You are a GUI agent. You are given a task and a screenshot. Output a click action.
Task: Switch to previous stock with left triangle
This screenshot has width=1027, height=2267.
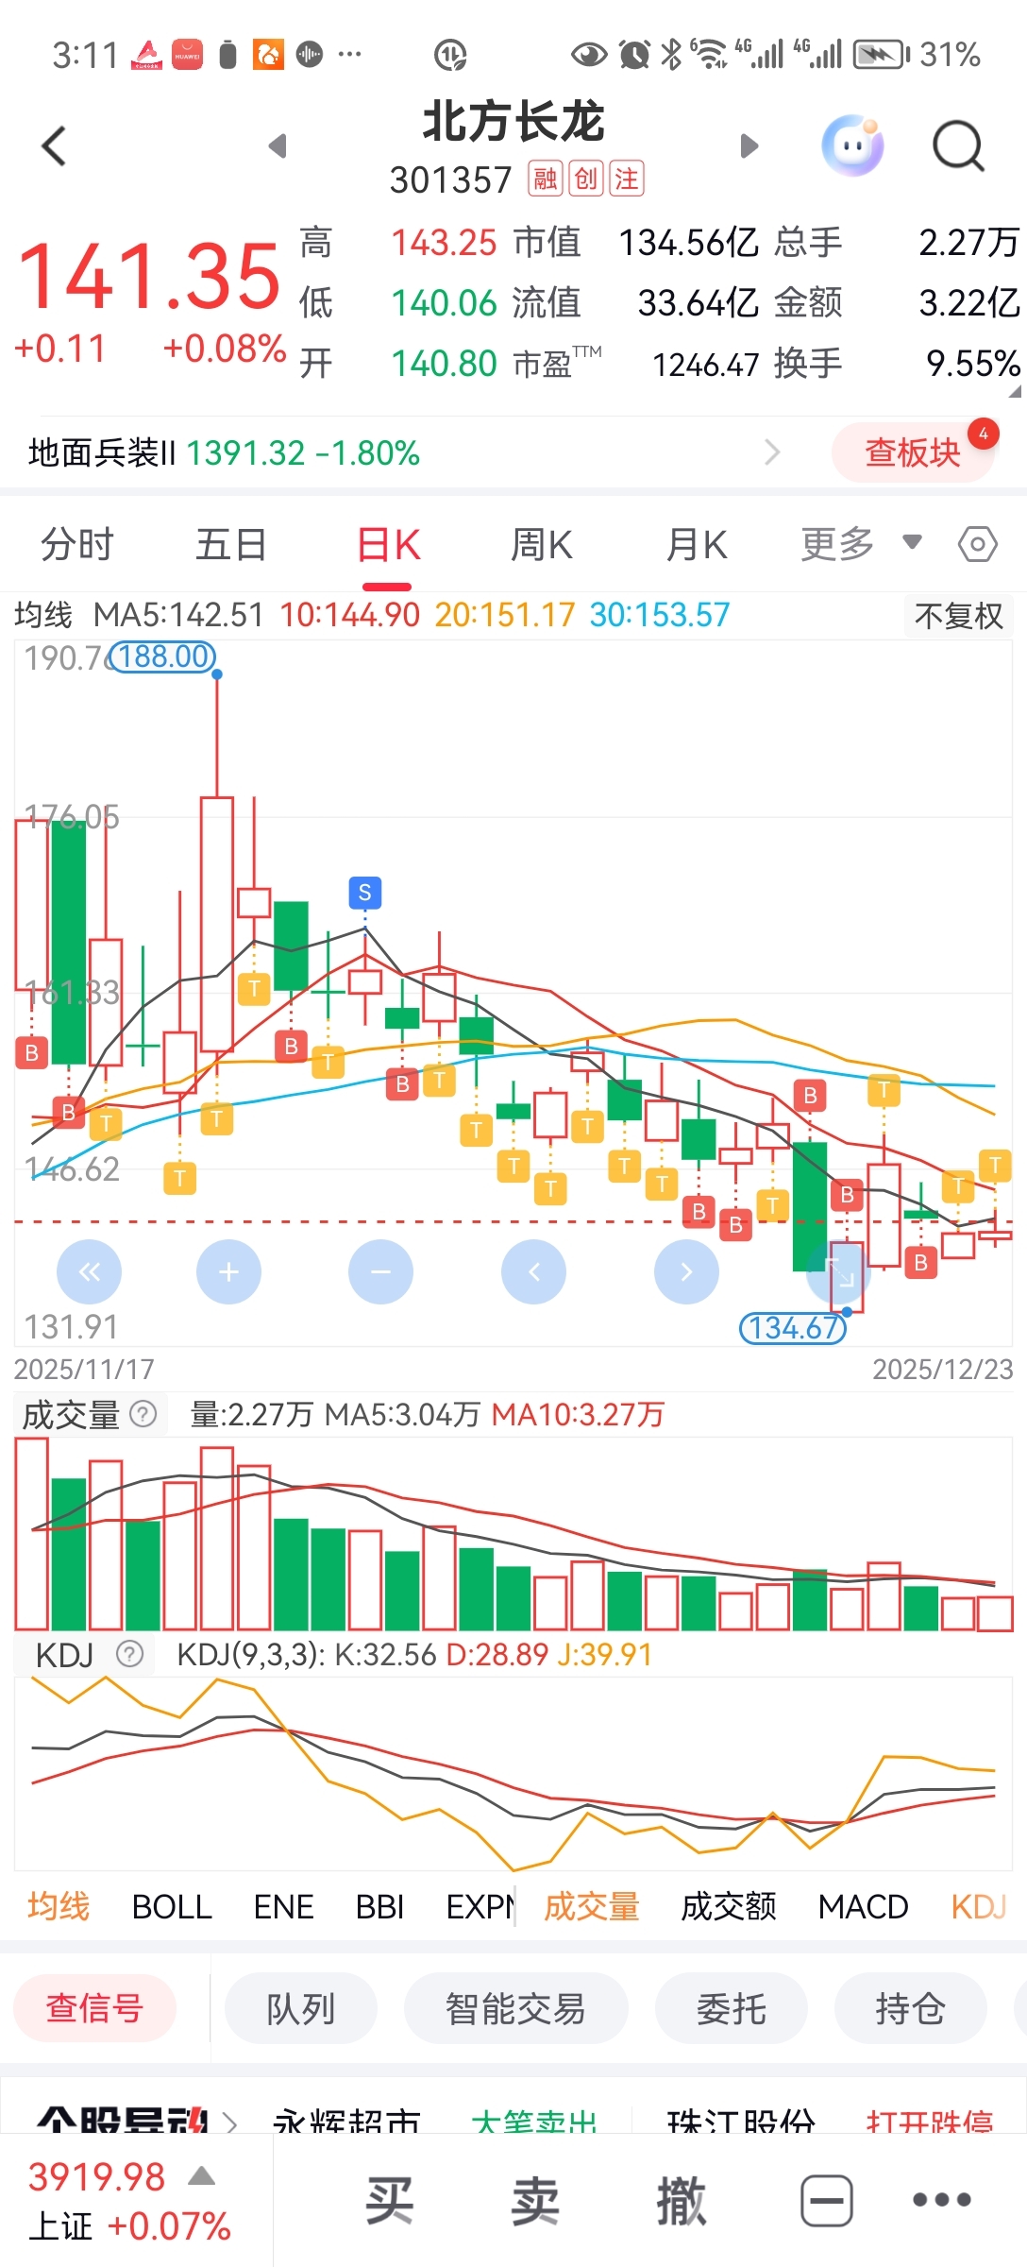[x=278, y=146]
